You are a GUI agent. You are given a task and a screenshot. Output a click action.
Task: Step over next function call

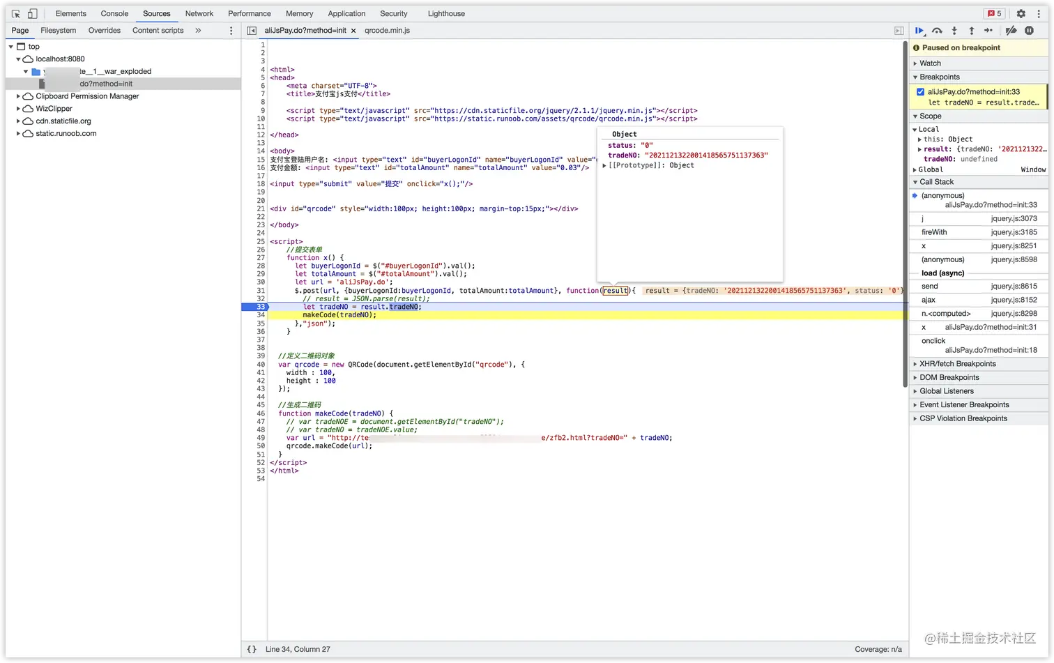point(937,31)
